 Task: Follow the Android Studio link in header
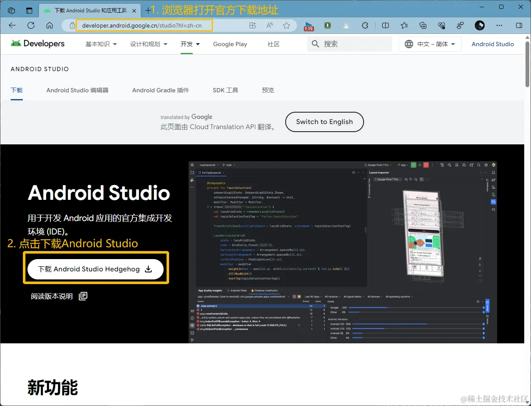pos(492,44)
